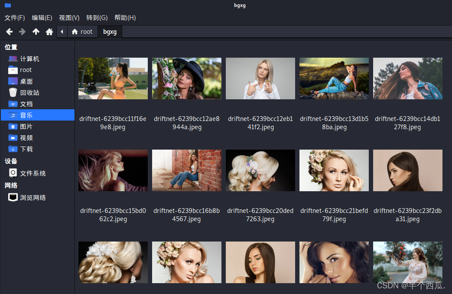Viewport: 452px width, 294px height.
Task: Select thumbnail of driftnet-6239bcc12ae8944a.jpeg
Action: pos(187,78)
